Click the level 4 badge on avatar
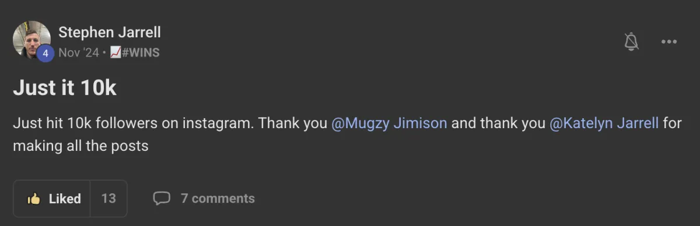This screenshot has width=700, height=226. coord(45,53)
